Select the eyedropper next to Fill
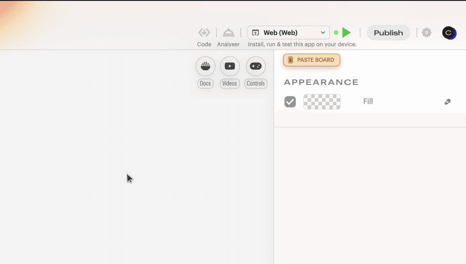 (447, 101)
